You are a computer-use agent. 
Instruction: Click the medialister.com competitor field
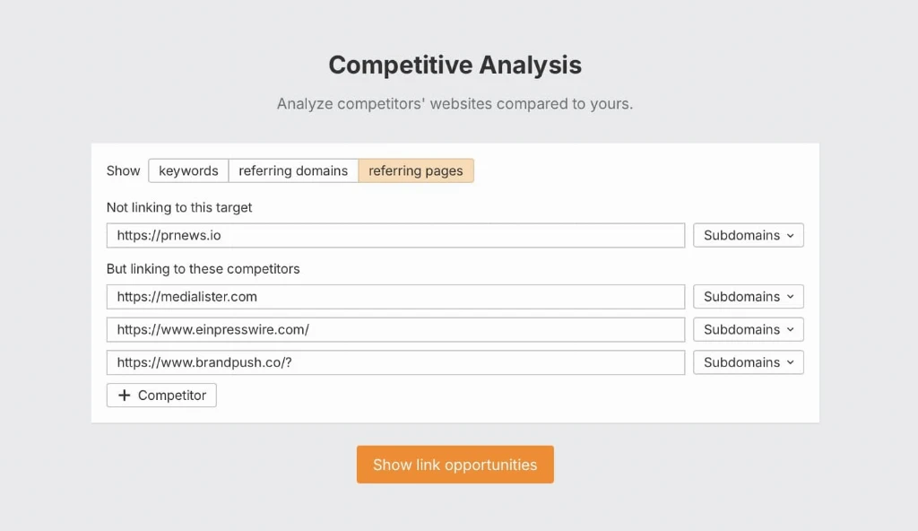(x=395, y=297)
